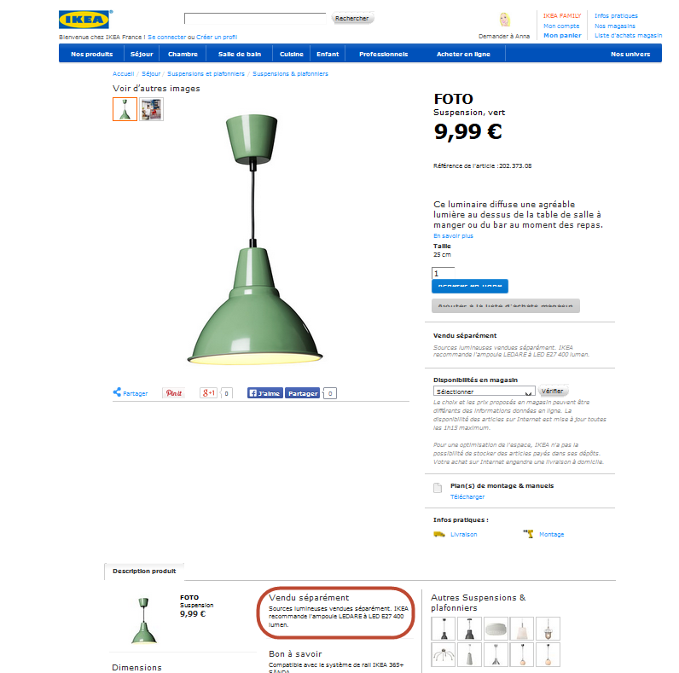Focus the quantity input field
Image resolution: width=679 pixels, height=673 pixels.
tap(443, 273)
